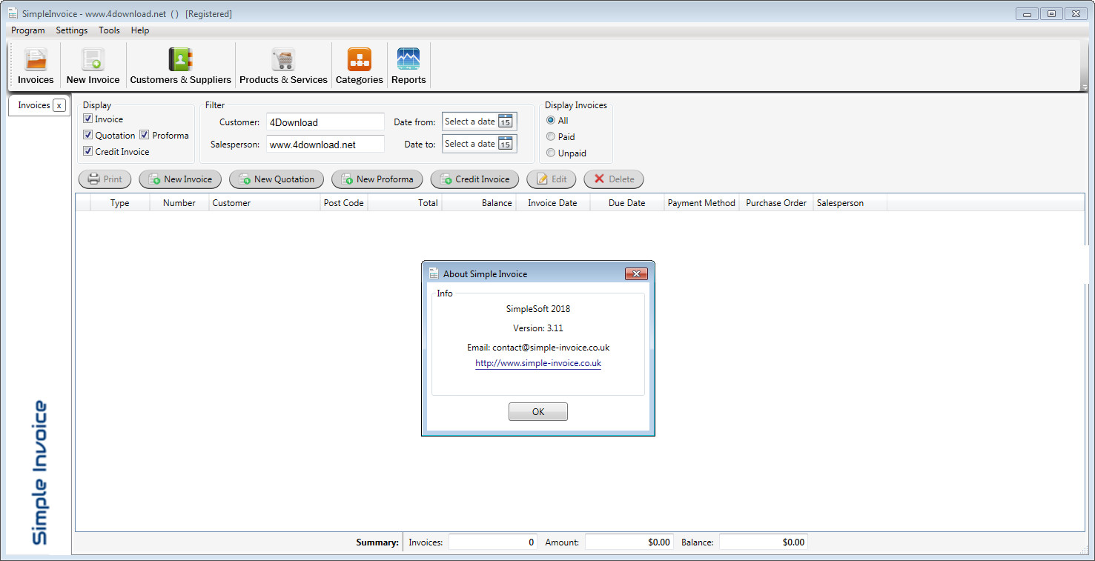Toggle the Credit Invoice display checkbox
1095x561 pixels.
click(87, 151)
